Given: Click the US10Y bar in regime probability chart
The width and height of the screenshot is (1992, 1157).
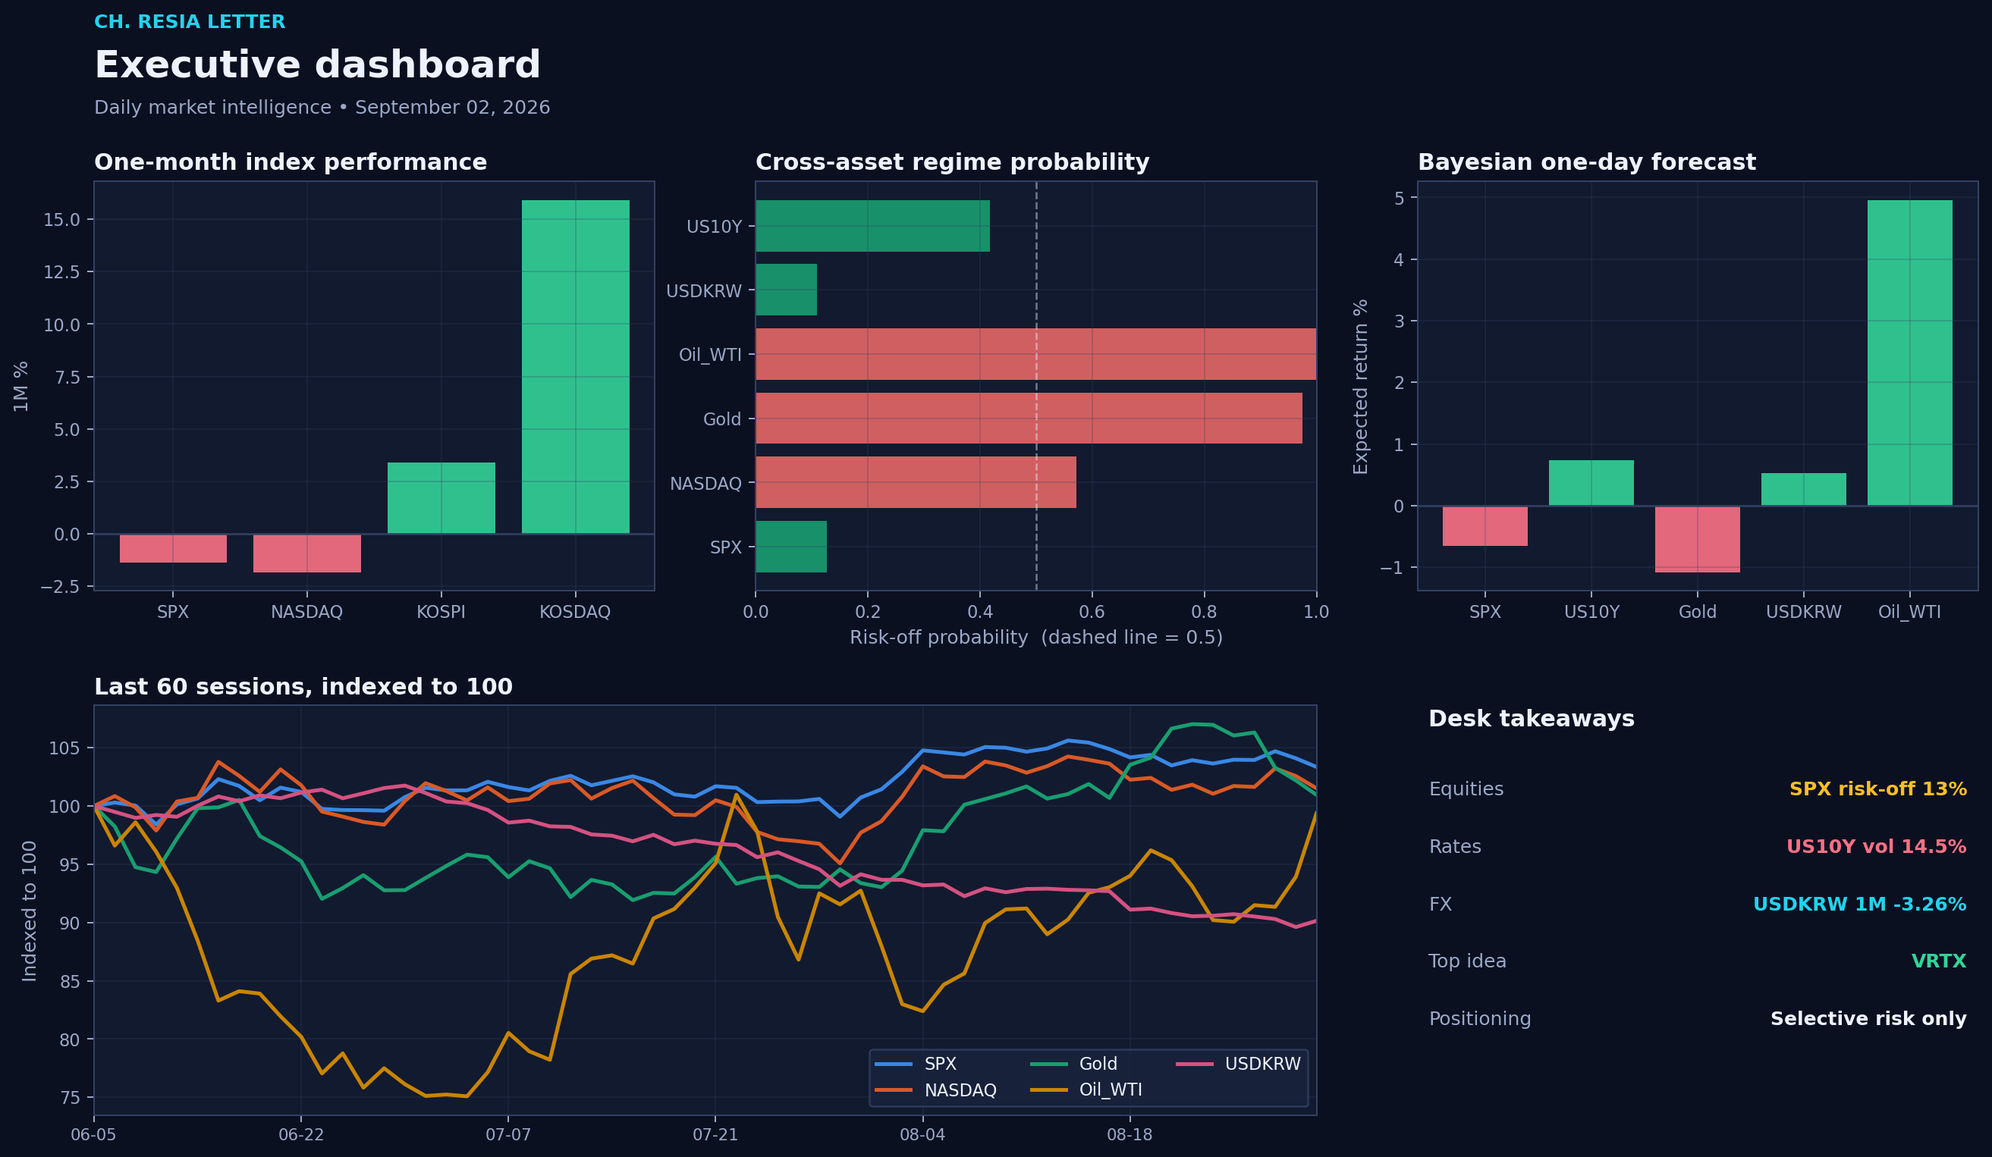Looking at the screenshot, I should point(872,226).
